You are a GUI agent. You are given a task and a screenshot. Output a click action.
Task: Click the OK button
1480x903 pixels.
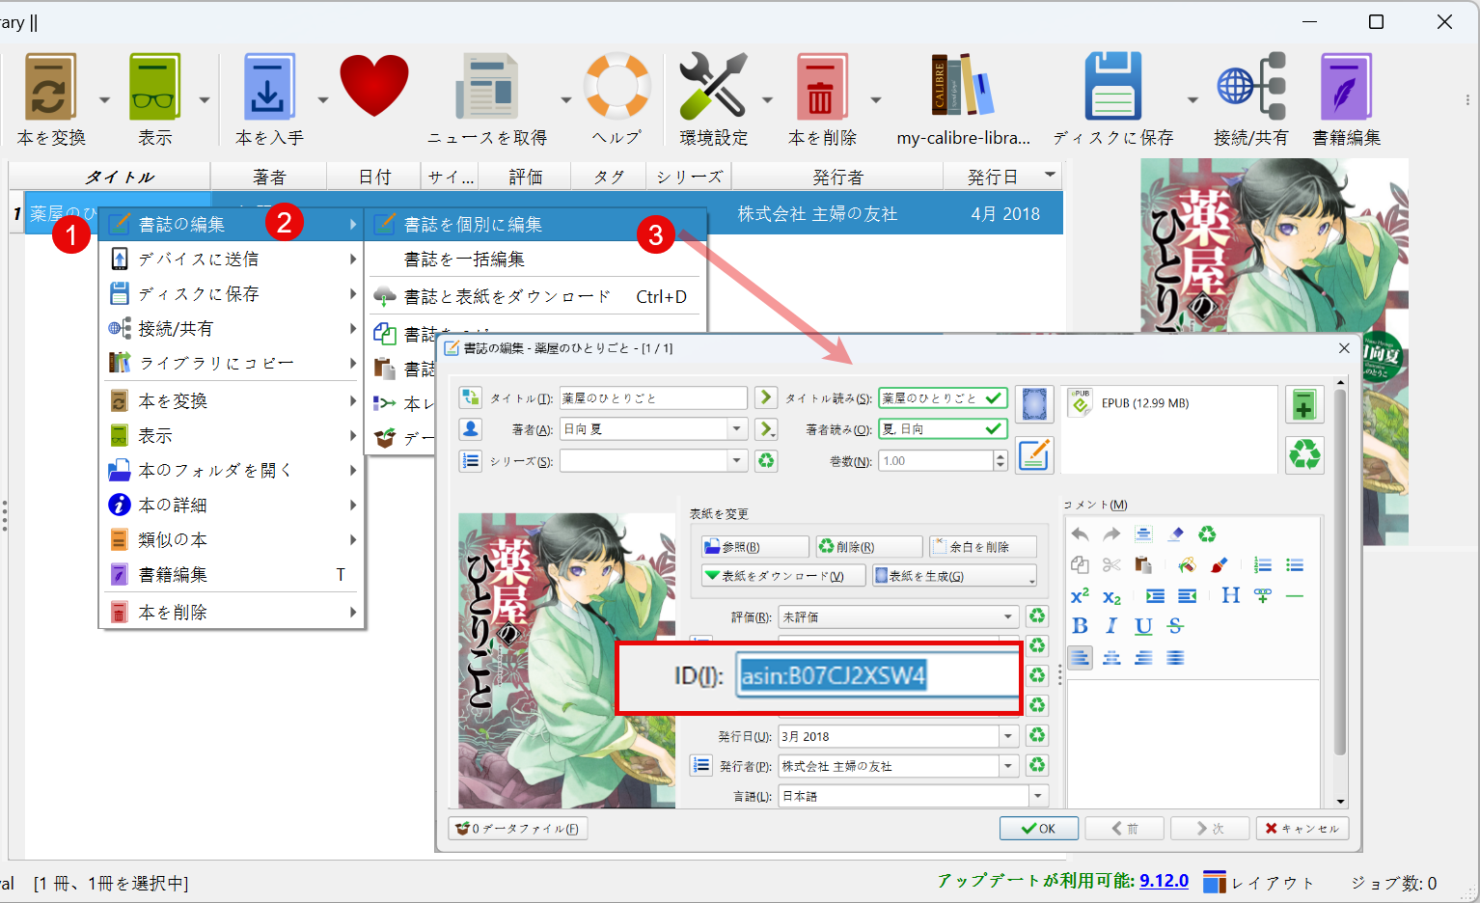click(1038, 829)
